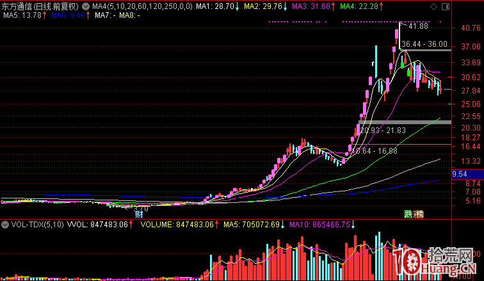Click the 东方通信(日线.前复权) chart title
The height and width of the screenshot is (281, 484).
pyautogui.click(x=40, y=6)
